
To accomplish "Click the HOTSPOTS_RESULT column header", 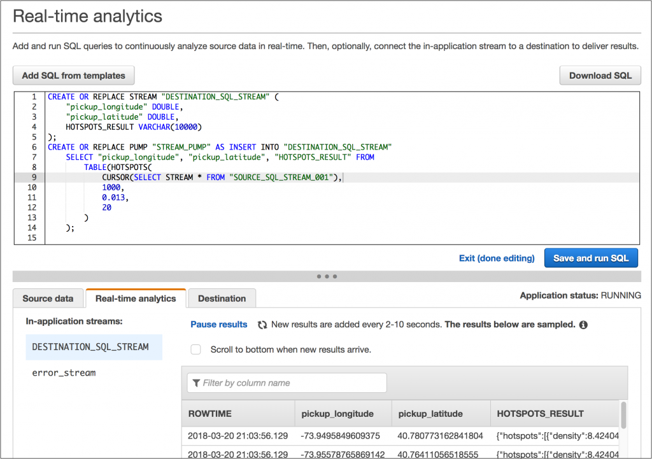I will 555,414.
